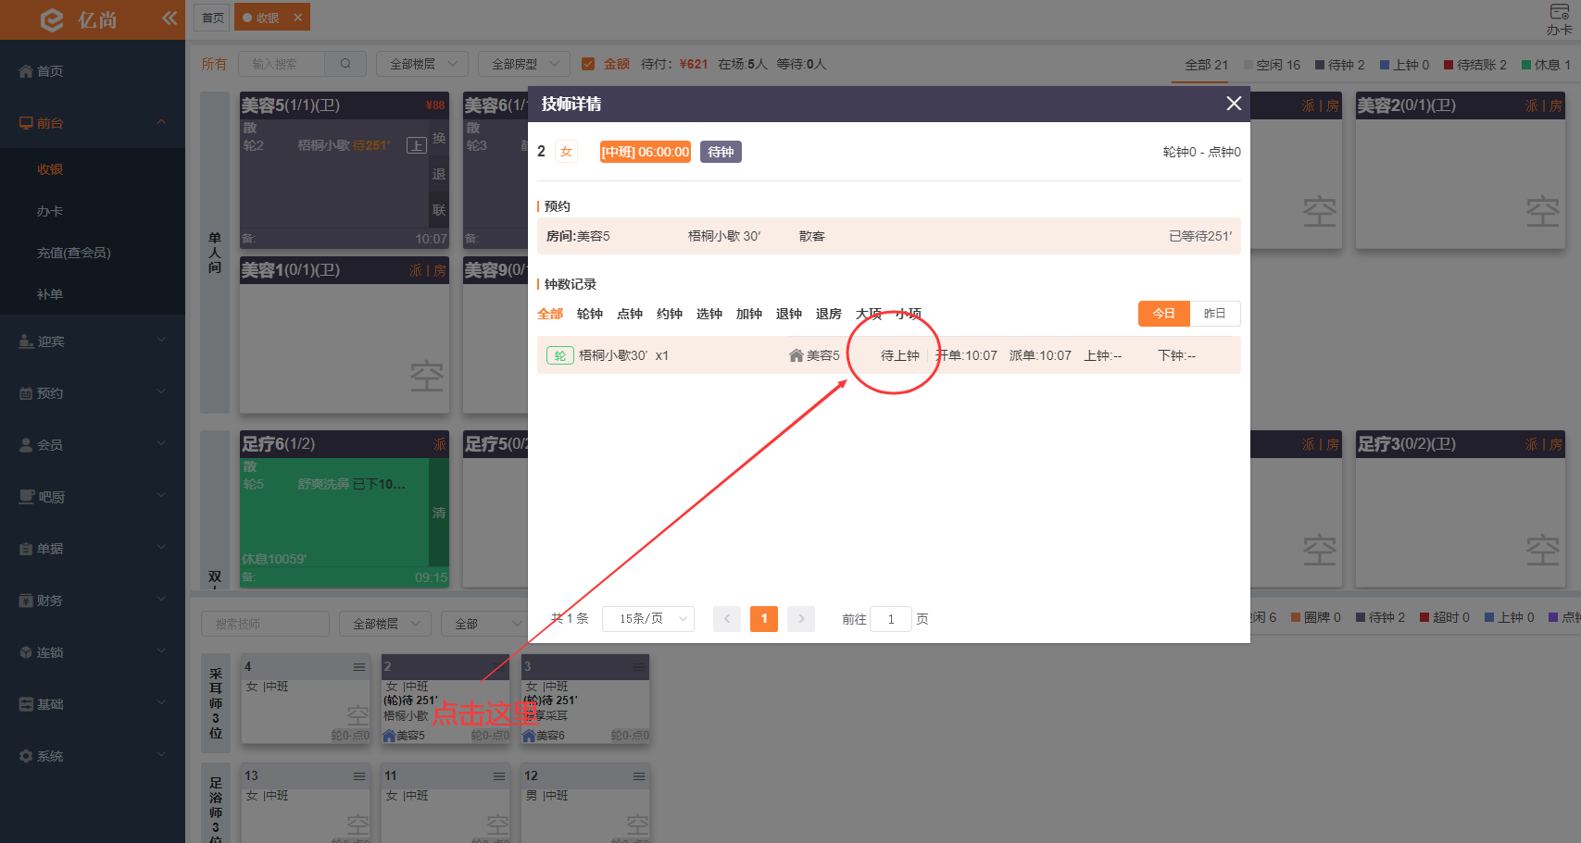
Task: Click the 单据 icon in sidebar
Action: click(x=26, y=549)
